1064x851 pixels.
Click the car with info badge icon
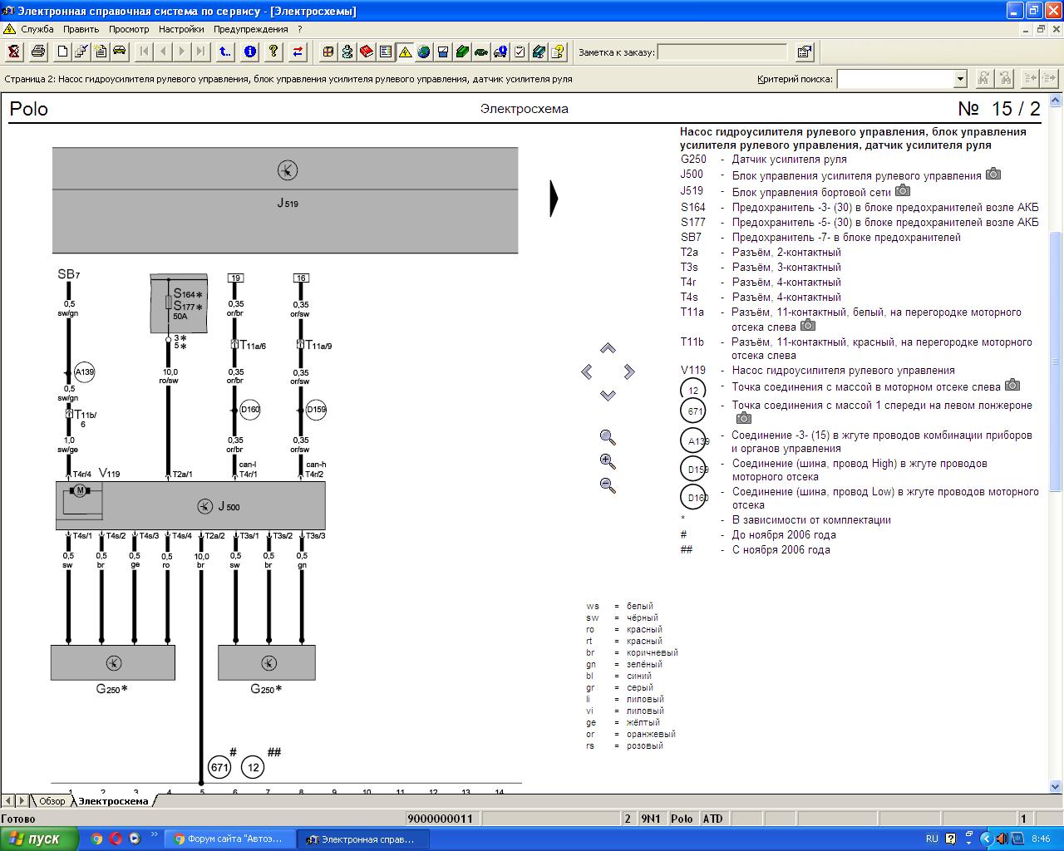tap(500, 52)
